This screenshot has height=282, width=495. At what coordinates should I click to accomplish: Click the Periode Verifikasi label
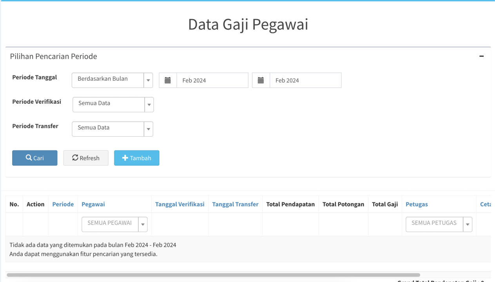(37, 101)
